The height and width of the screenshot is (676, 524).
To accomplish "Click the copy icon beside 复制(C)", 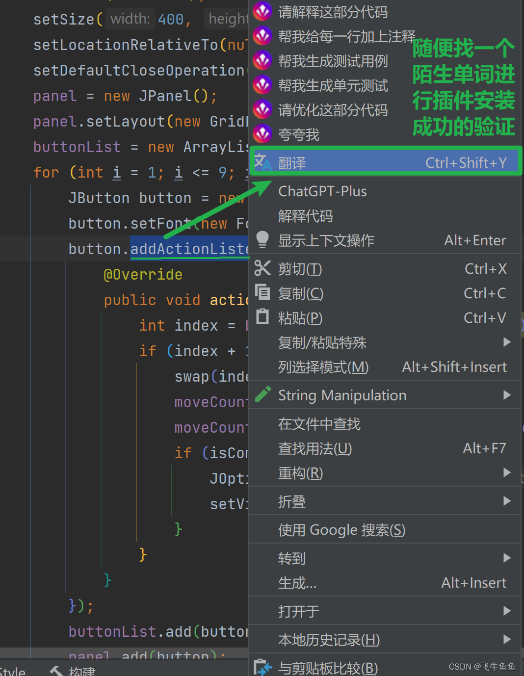I will click(x=262, y=292).
